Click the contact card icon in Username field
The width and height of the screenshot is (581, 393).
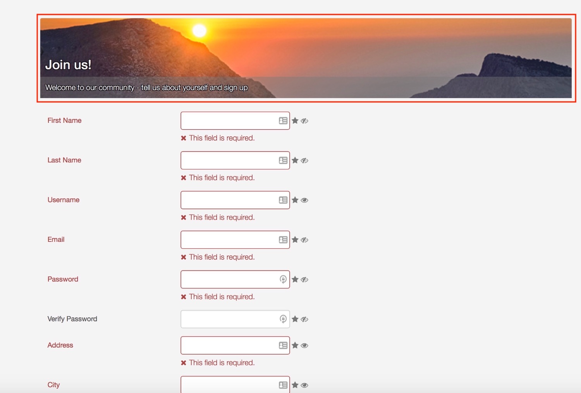click(283, 200)
